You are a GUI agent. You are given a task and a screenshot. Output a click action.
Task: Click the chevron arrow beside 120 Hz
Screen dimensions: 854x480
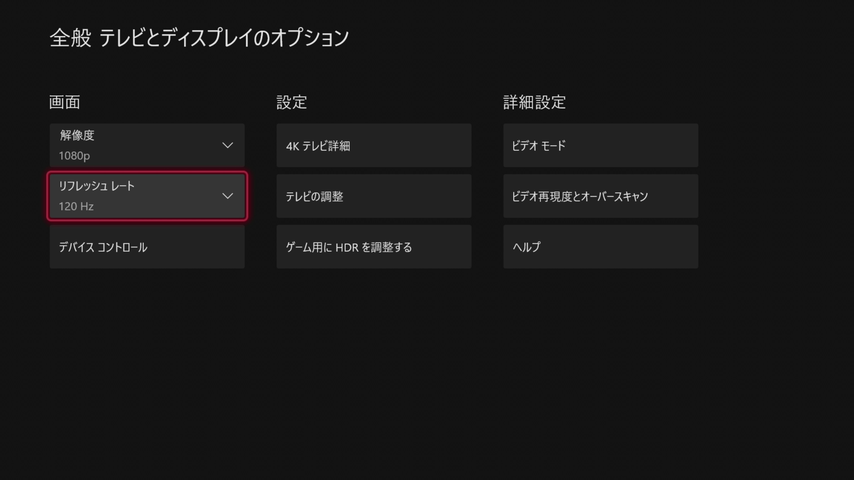tap(227, 196)
